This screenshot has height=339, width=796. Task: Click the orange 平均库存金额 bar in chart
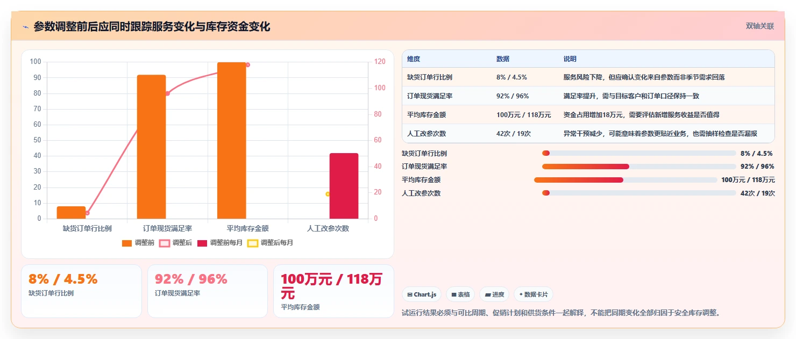(231, 140)
